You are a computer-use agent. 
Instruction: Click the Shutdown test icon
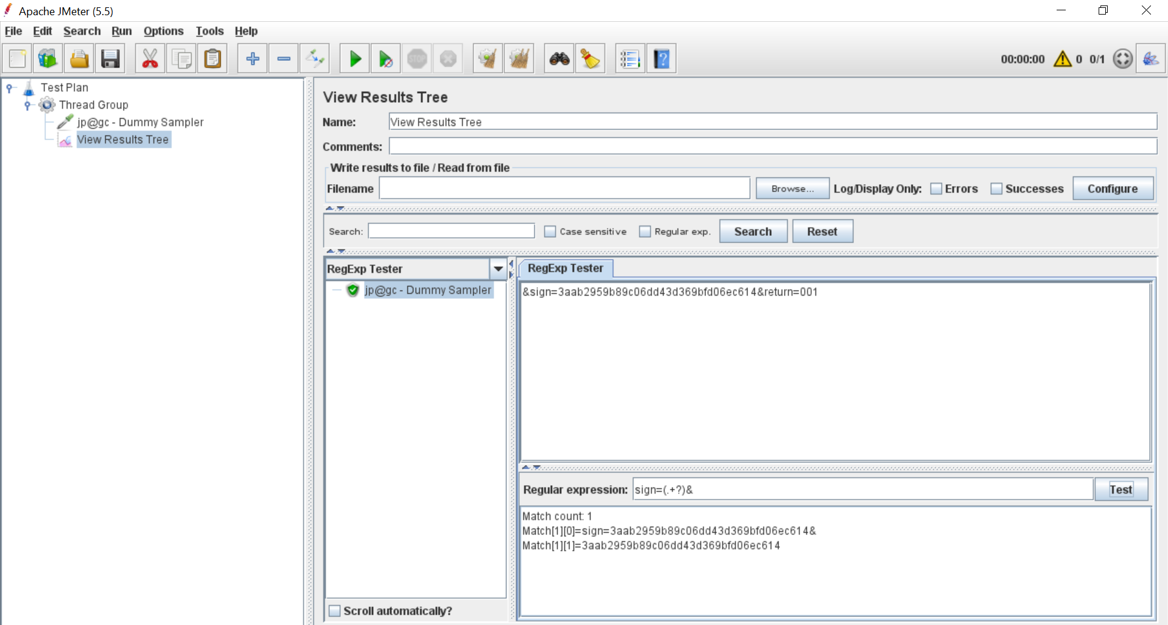(448, 59)
